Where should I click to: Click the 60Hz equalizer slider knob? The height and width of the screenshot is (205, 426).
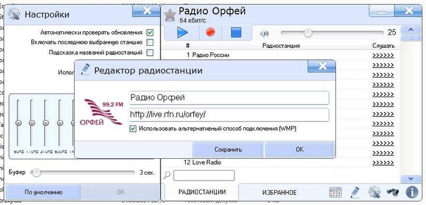(x=18, y=123)
